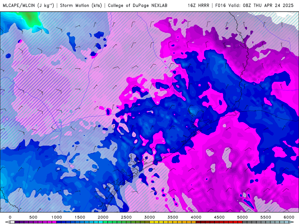Viewport: 299px width, 224px height.
Task: Click the 6000 label on the color scale
Action: click(x=289, y=217)
